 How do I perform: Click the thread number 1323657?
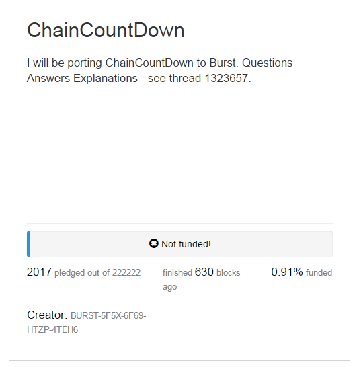(226, 78)
